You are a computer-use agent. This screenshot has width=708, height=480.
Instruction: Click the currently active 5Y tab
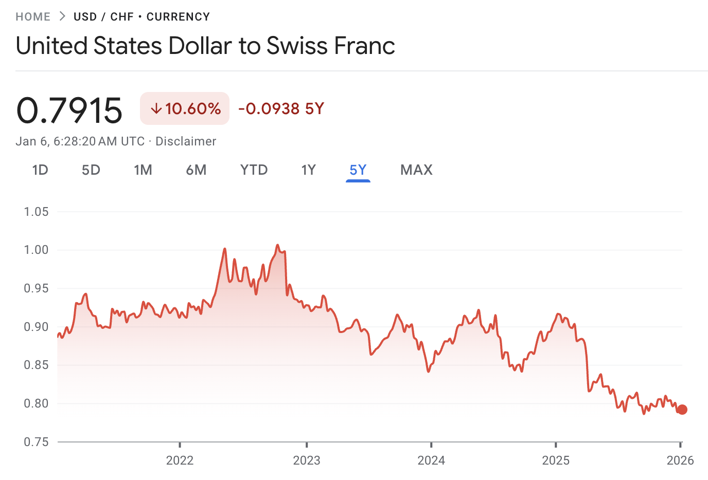coord(358,170)
